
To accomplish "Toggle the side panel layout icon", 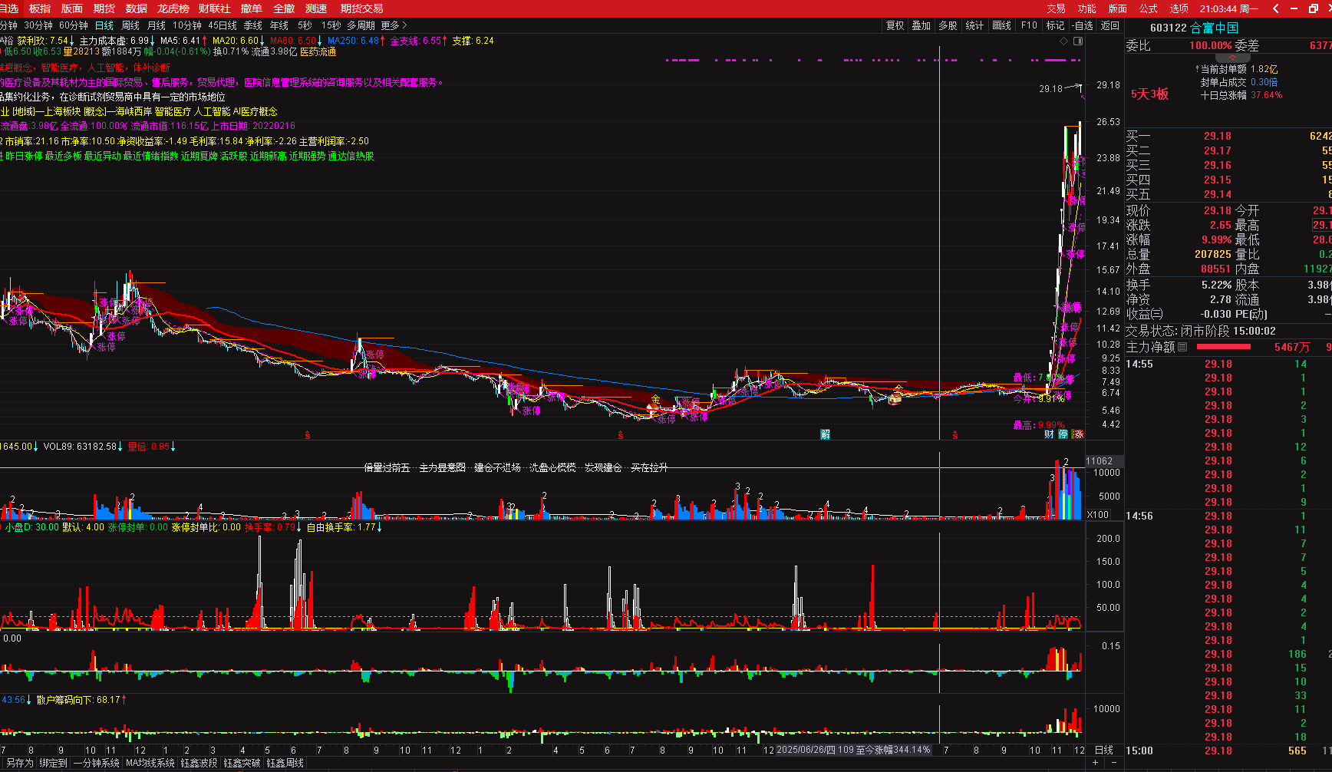I will [1078, 41].
